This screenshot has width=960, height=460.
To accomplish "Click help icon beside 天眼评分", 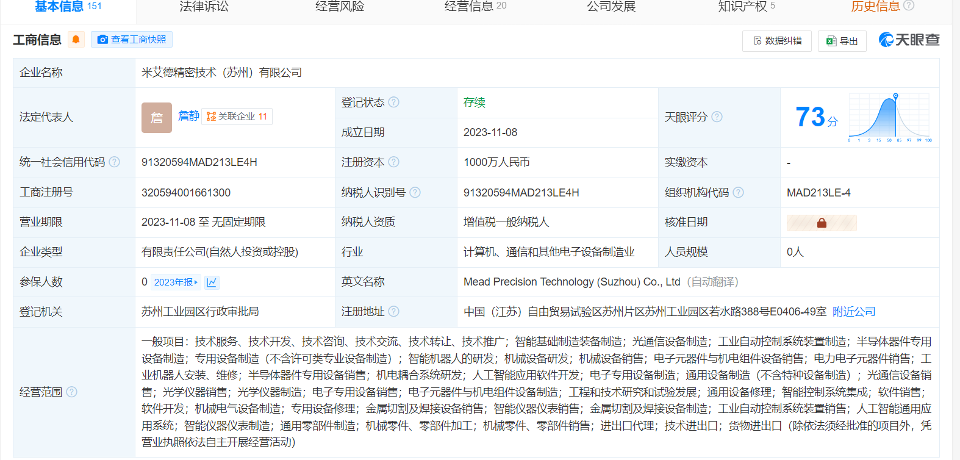I will tap(717, 117).
